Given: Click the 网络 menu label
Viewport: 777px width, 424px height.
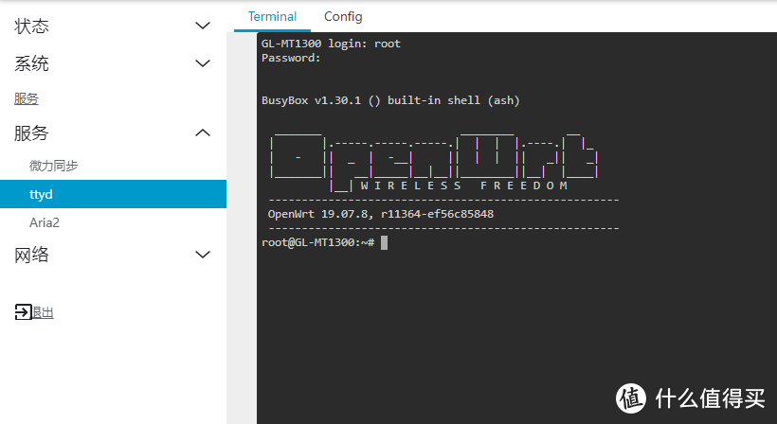Looking at the screenshot, I should 31,255.
